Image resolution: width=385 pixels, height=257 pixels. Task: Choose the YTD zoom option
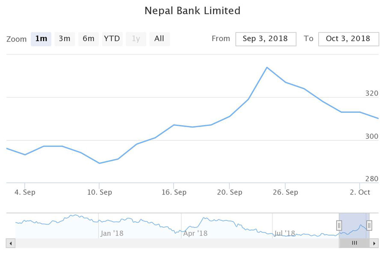112,39
